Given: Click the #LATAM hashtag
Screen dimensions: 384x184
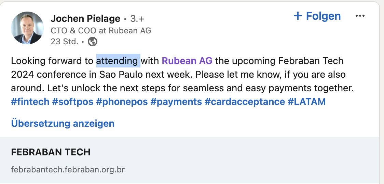Looking at the screenshot, I should click(x=306, y=102).
